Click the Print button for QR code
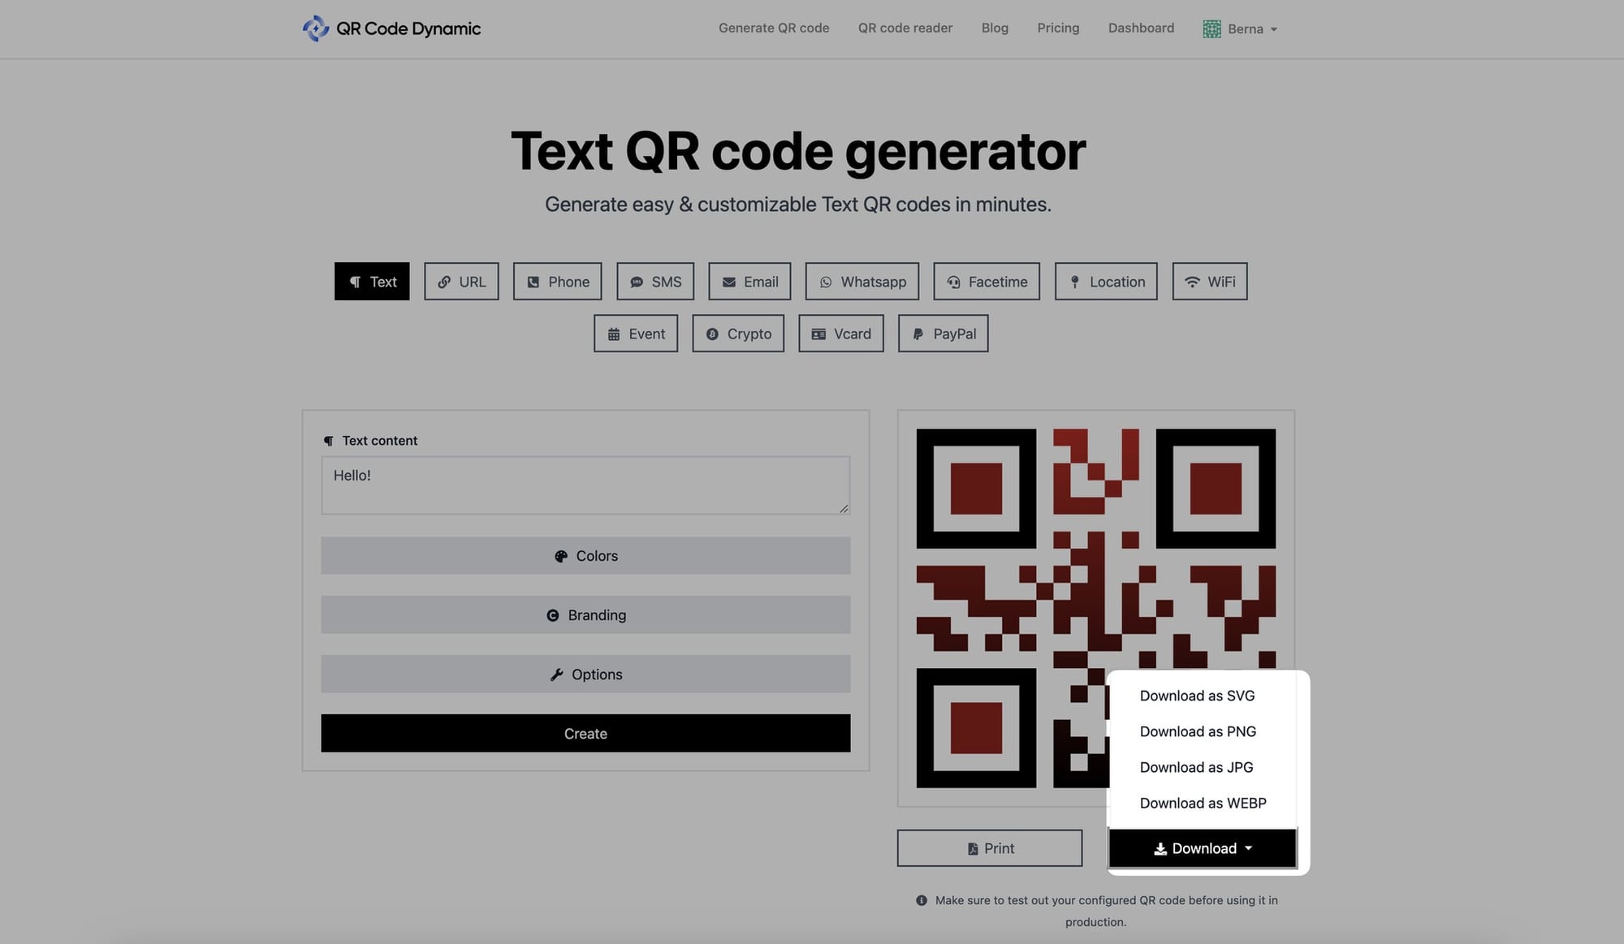Viewport: 1624px width, 944px height. pos(990,847)
